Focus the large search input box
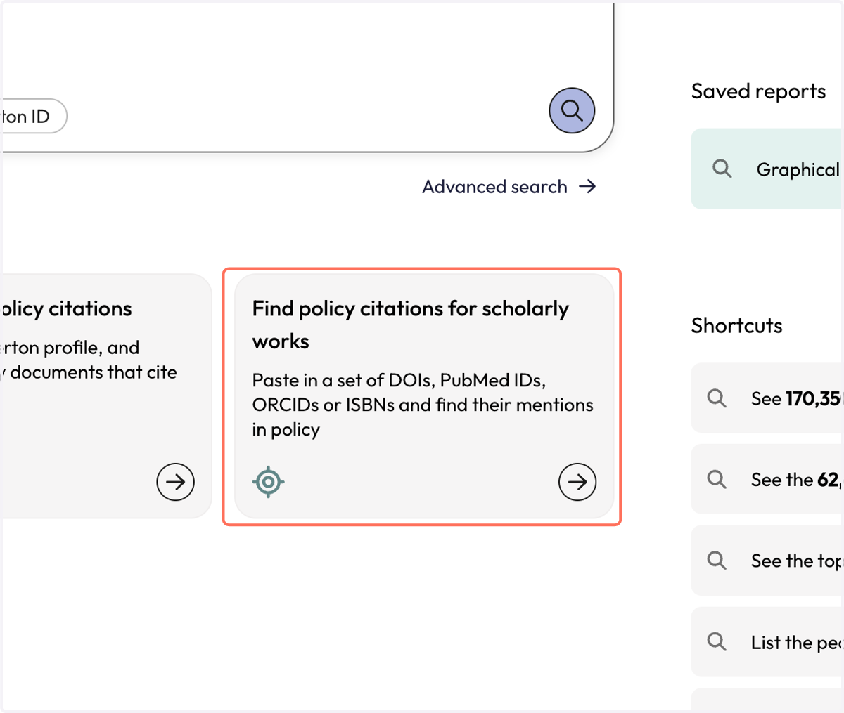Screen dimensions: 844x713 click(307, 77)
